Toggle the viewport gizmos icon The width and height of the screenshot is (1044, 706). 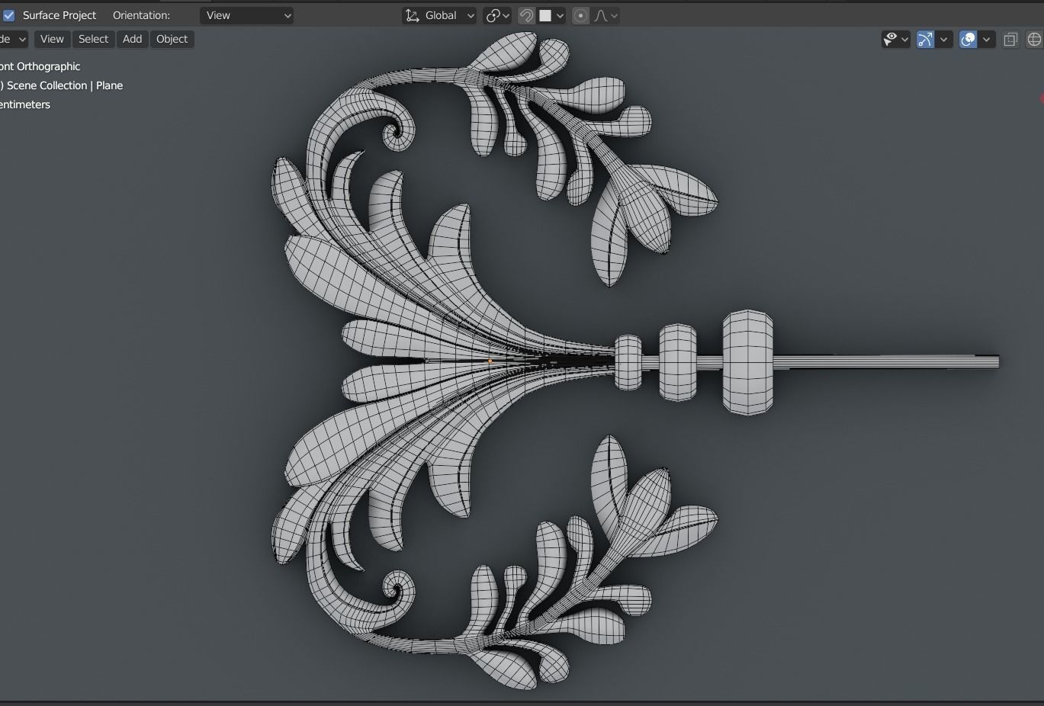pyautogui.click(x=925, y=40)
